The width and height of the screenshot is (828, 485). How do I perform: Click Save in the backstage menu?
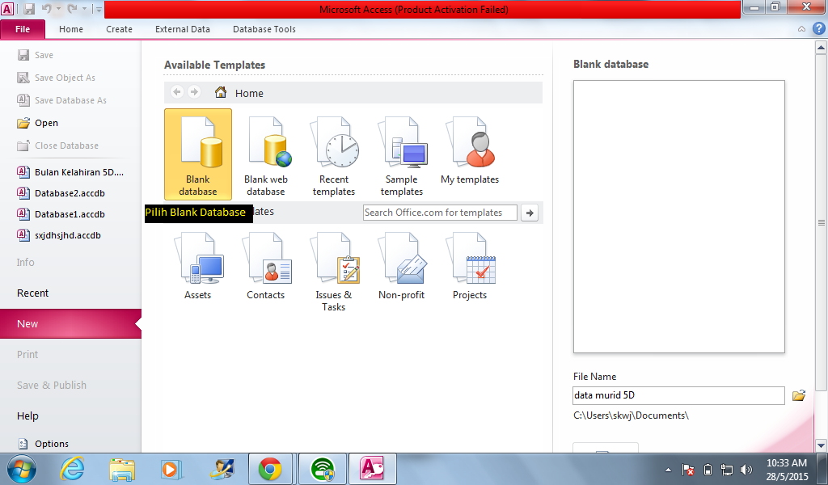pyautogui.click(x=36, y=55)
